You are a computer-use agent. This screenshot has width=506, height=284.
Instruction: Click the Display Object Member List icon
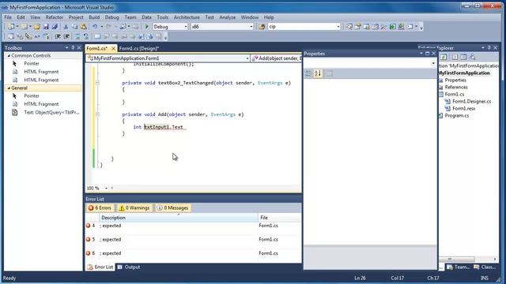click(10, 37)
